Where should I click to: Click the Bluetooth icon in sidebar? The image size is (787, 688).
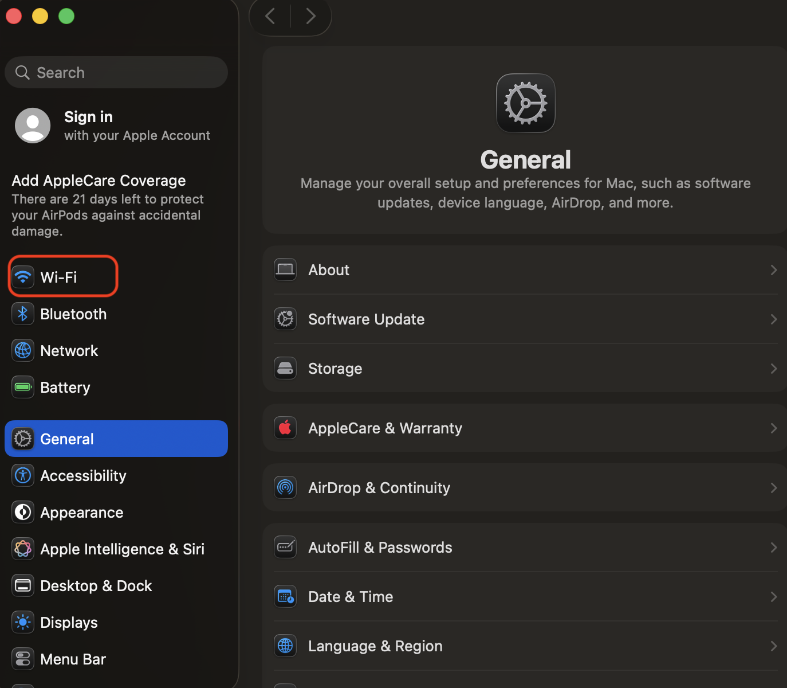coord(23,314)
